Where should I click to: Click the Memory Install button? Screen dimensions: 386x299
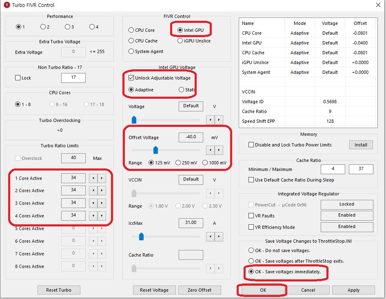pos(361,145)
